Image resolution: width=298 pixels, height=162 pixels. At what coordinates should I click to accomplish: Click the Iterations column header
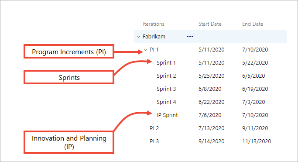[x=154, y=24]
